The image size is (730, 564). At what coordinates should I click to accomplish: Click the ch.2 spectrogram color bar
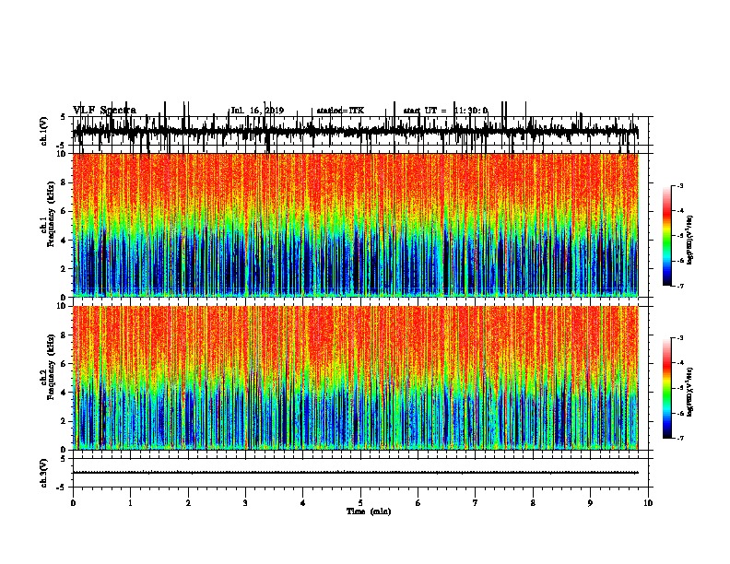click(666, 388)
